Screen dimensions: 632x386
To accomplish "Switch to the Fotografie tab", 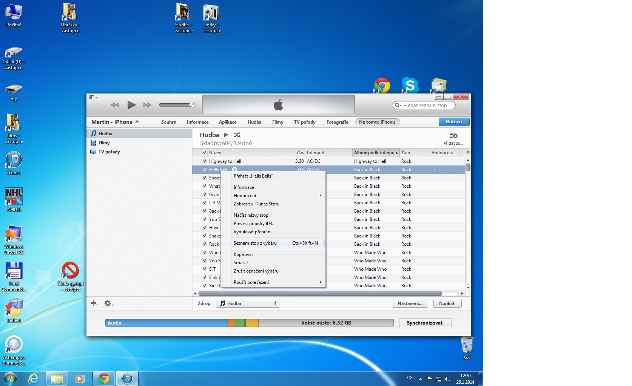I will pyautogui.click(x=337, y=122).
